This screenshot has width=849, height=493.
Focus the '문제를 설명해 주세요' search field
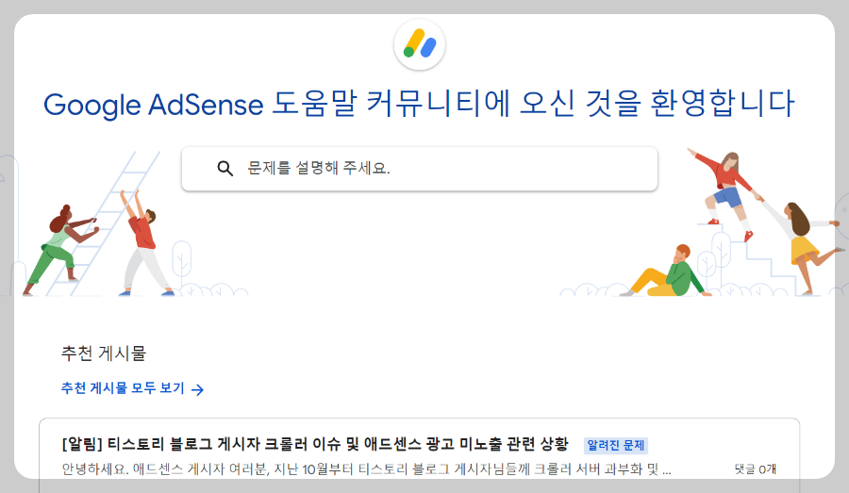tap(434, 169)
